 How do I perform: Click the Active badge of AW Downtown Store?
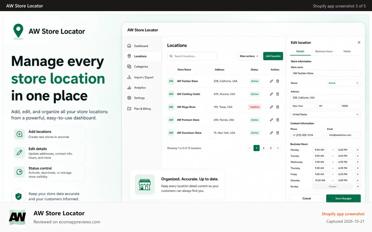click(x=255, y=133)
